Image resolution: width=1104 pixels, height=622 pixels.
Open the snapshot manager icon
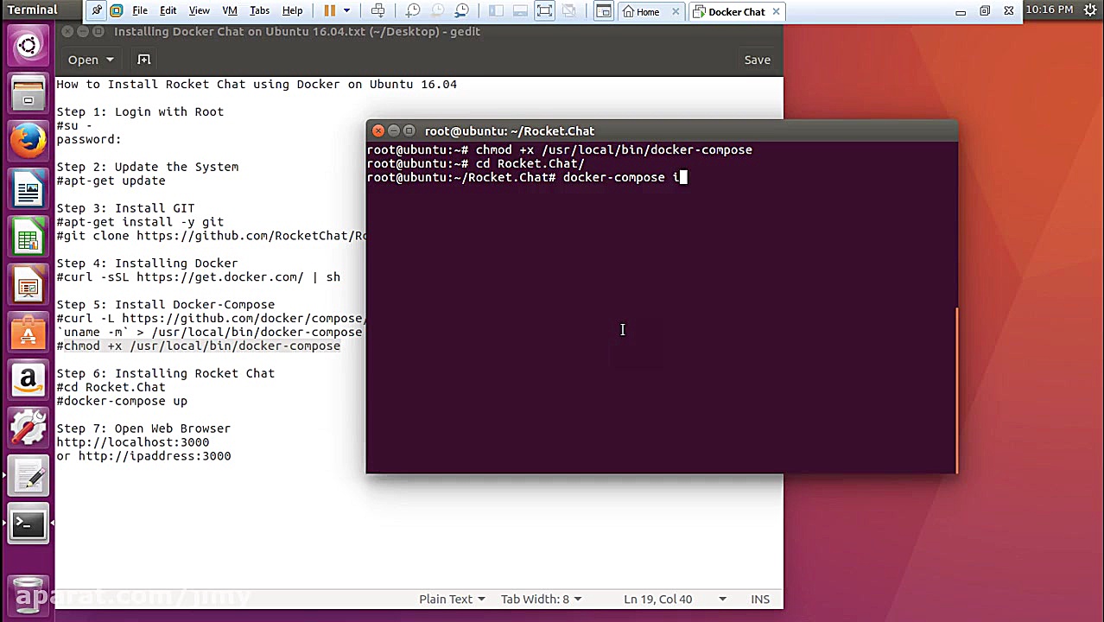point(461,11)
